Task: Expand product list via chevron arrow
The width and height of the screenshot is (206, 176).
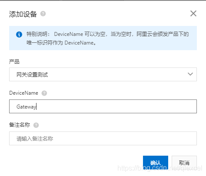Action: (190, 74)
